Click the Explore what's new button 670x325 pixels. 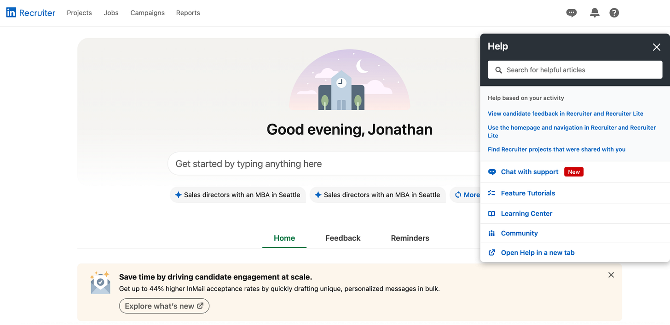tap(164, 306)
